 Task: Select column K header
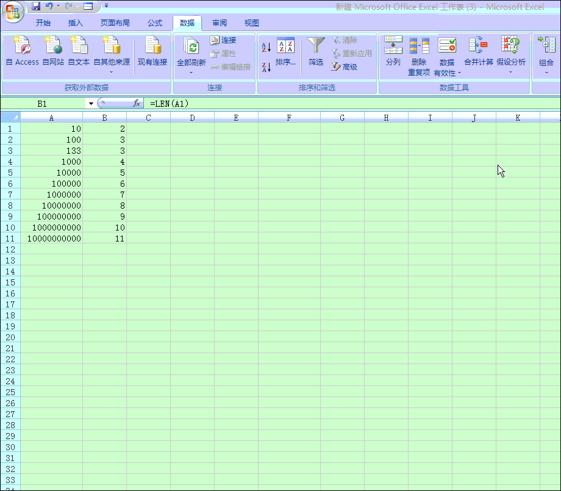518,118
